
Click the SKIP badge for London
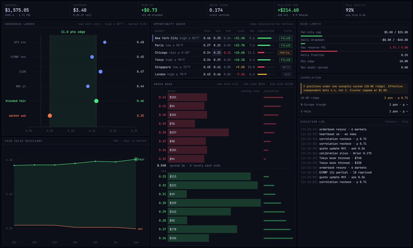[x=287, y=75]
